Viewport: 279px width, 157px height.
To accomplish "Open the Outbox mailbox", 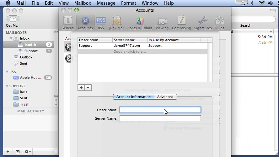I will coord(26,57).
